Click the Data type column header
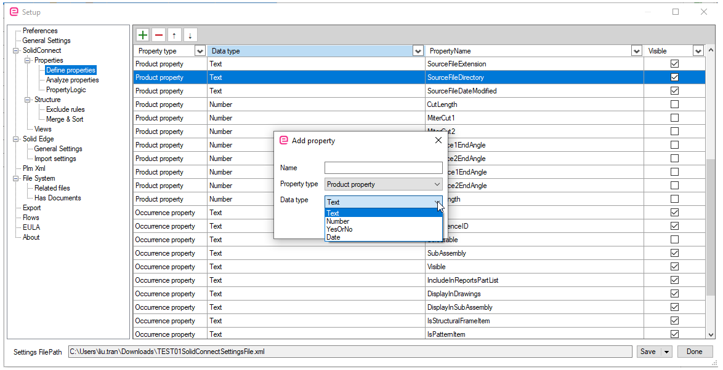Screen dimensions: 723x370 (310, 51)
